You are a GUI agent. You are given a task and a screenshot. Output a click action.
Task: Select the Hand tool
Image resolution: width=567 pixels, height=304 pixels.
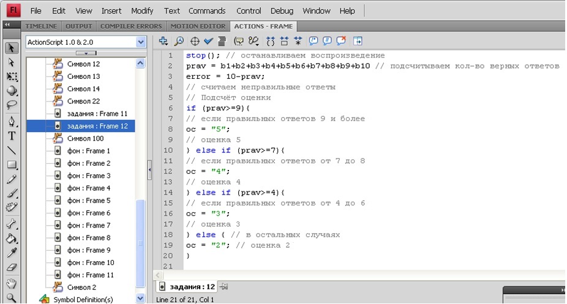pyautogui.click(x=12, y=284)
